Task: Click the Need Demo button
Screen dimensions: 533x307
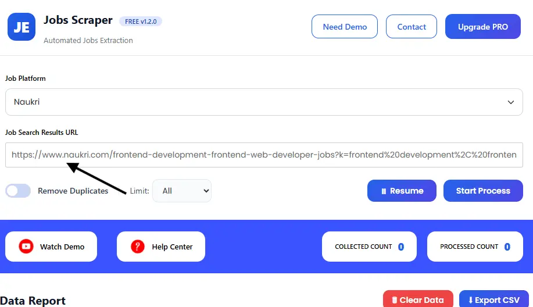Action: point(345,27)
